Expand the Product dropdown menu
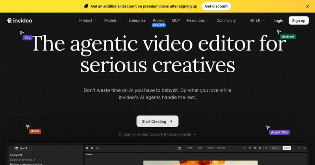The height and width of the screenshot is (165, 315). point(88,20)
